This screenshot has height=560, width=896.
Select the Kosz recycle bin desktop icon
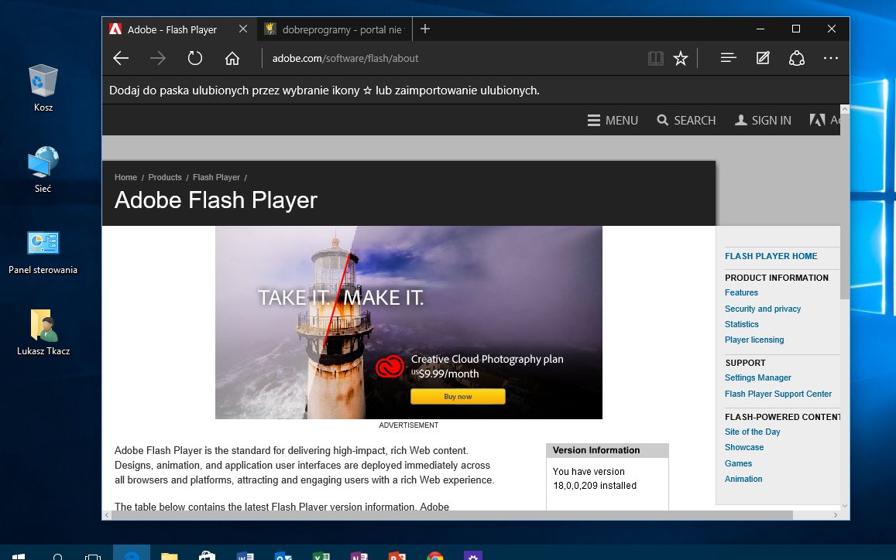point(43,88)
